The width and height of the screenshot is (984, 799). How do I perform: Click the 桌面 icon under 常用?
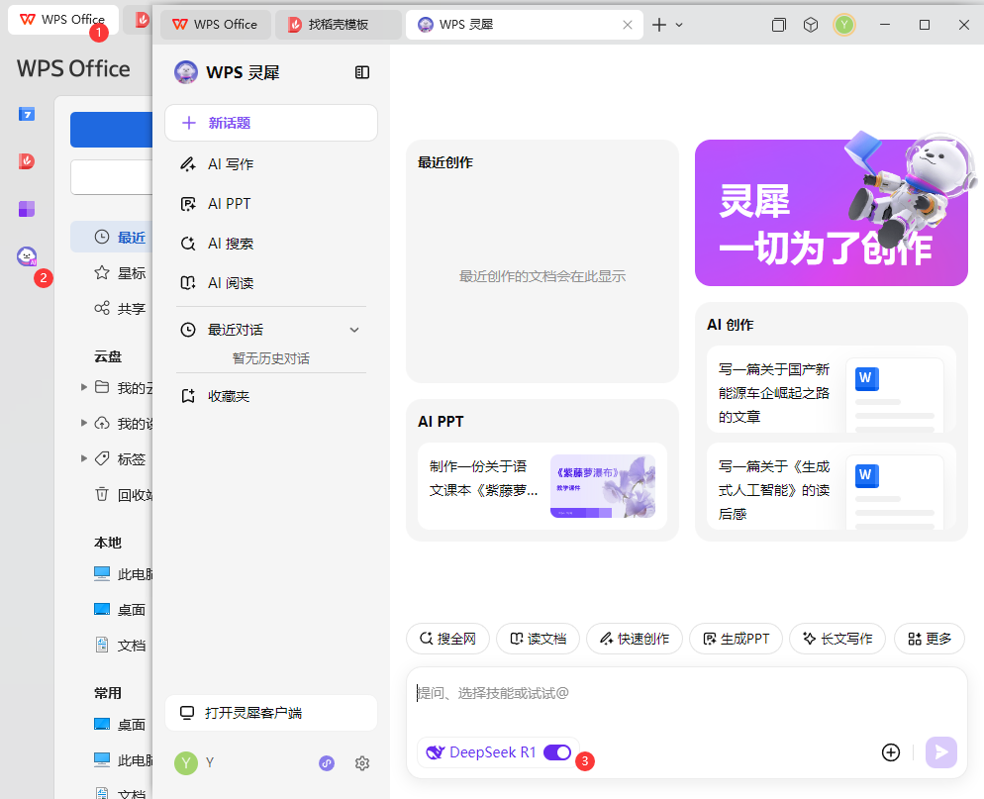coord(102,725)
